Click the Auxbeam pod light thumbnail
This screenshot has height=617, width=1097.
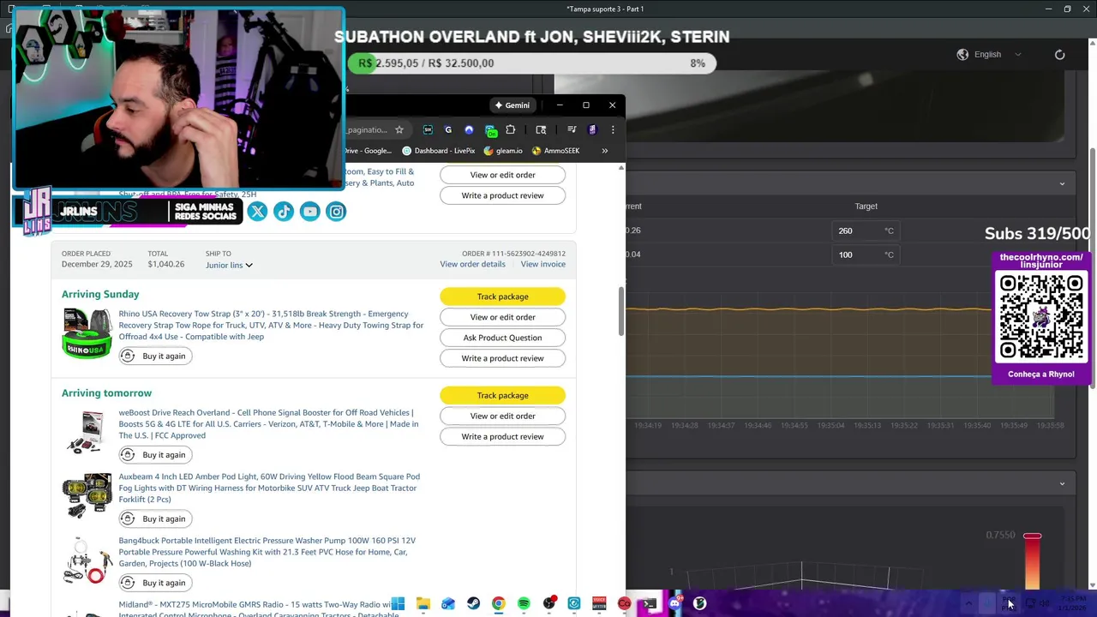click(x=87, y=495)
